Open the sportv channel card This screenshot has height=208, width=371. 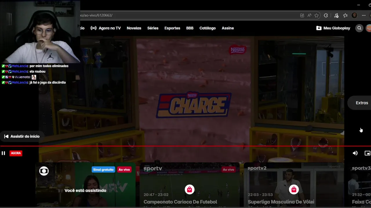click(x=190, y=185)
